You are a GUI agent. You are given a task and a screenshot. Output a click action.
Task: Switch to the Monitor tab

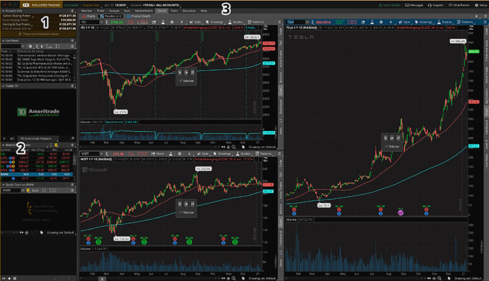coord(87,11)
